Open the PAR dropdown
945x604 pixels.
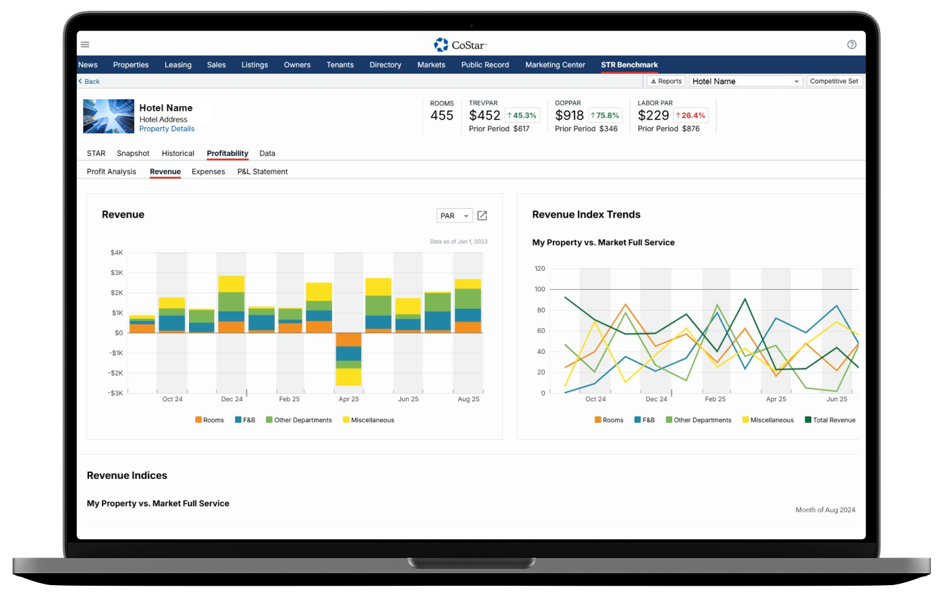454,216
